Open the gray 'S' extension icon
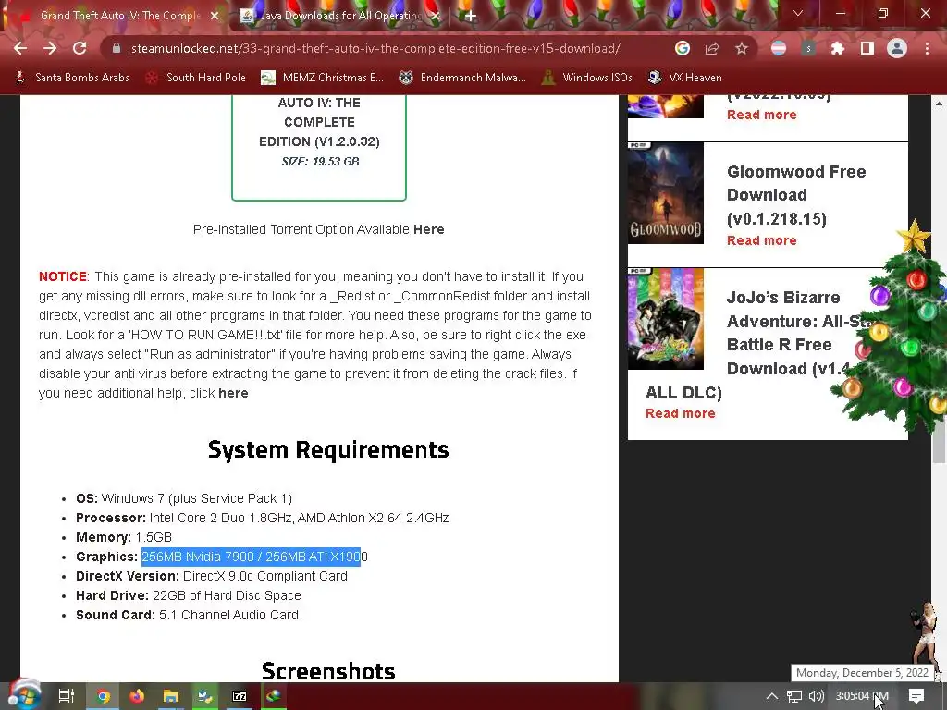The width and height of the screenshot is (947, 710). click(808, 48)
